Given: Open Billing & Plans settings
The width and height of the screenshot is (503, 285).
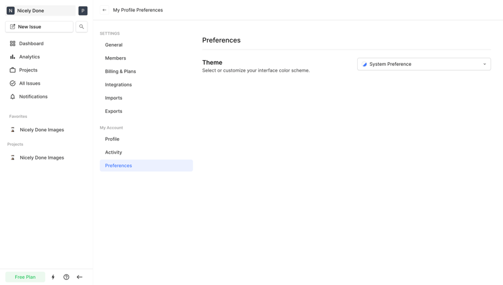Looking at the screenshot, I should tap(120, 72).
